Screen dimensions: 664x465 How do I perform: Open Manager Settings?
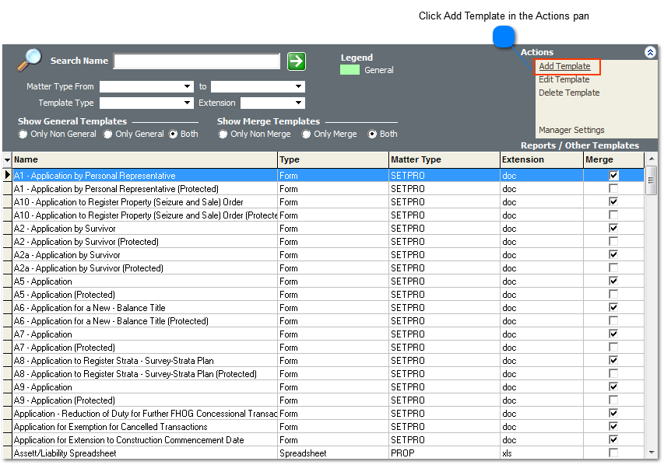(x=571, y=130)
